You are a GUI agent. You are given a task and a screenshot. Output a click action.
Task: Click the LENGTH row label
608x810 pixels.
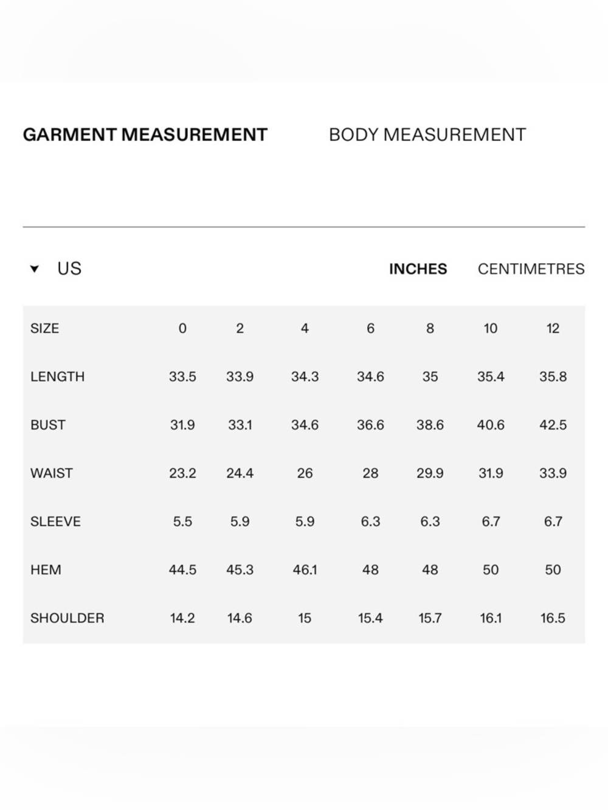point(57,377)
